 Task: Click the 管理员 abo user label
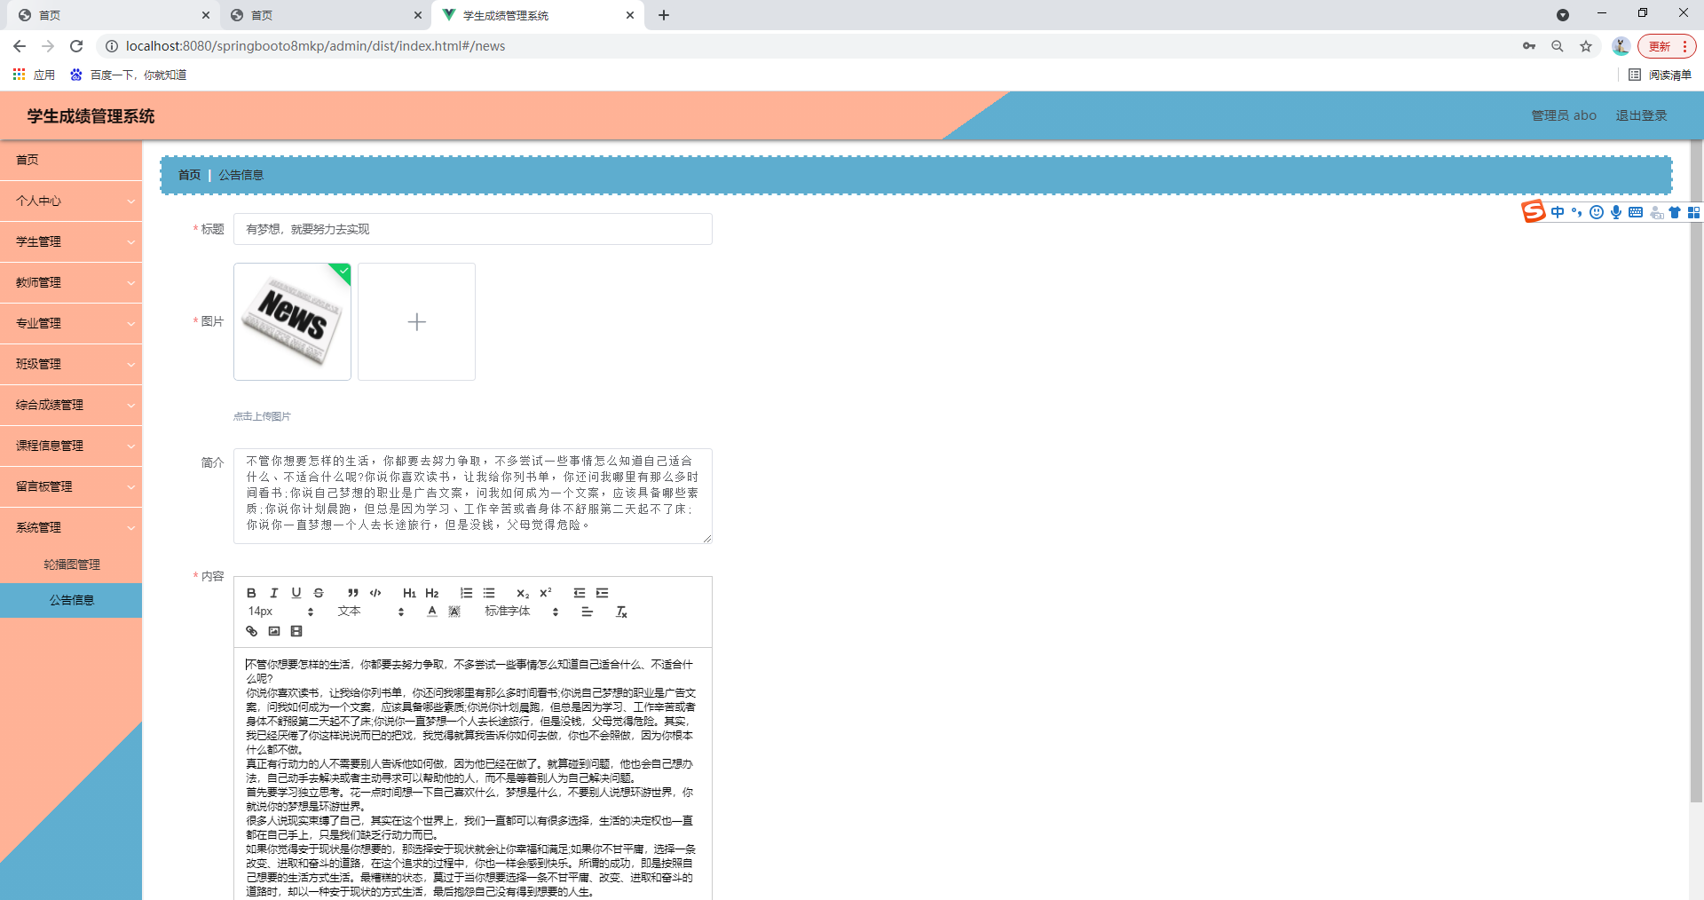point(1564,115)
